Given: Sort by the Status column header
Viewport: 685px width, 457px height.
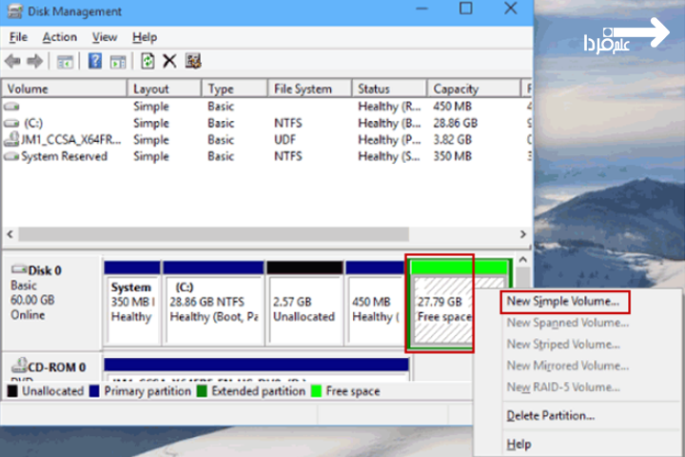Looking at the screenshot, I should (389, 89).
